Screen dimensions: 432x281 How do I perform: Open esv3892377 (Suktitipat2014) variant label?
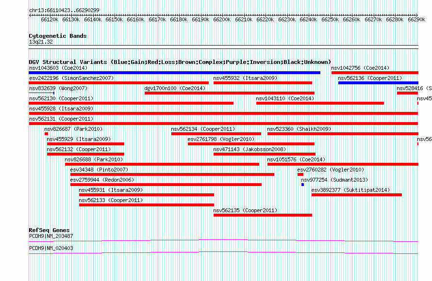pyautogui.click(x=351, y=190)
